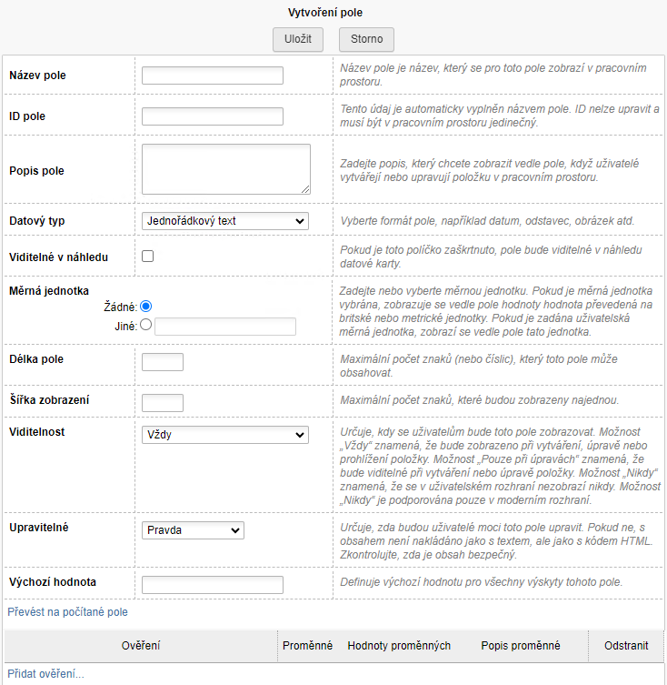Enable the Viditelné v náhledu checkbox
The height and width of the screenshot is (685, 667).
(x=148, y=257)
